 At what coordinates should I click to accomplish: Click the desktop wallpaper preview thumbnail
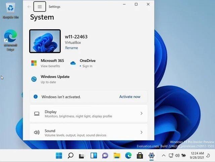(45, 41)
